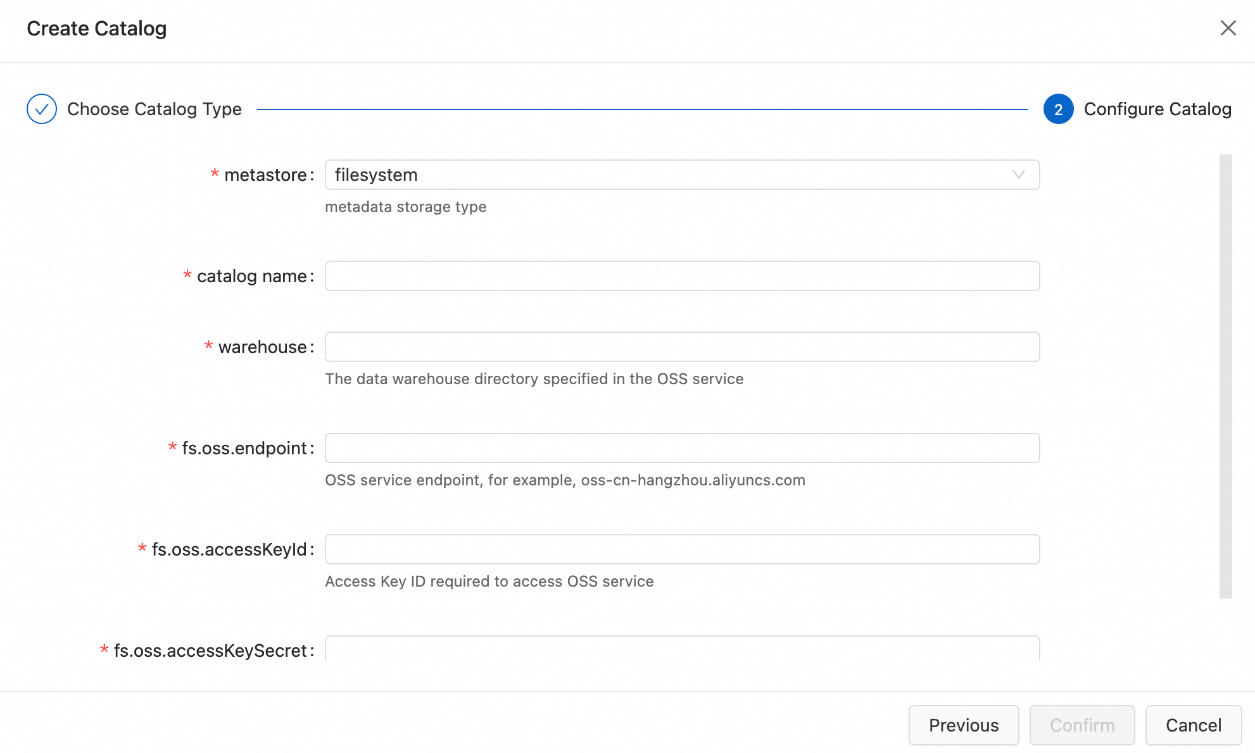Focus the warehouse directory input
The width and height of the screenshot is (1255, 753).
click(681, 347)
